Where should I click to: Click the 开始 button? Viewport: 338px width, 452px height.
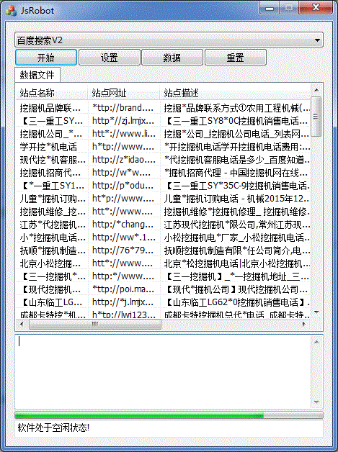[x=46, y=58]
